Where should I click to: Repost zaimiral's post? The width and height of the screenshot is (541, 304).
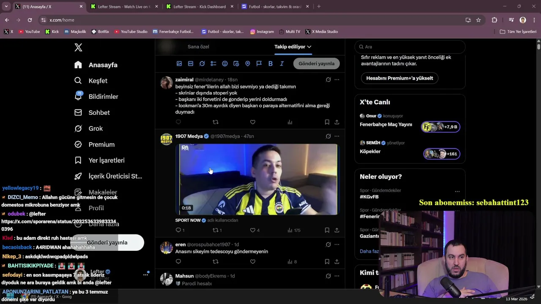tap(216, 122)
